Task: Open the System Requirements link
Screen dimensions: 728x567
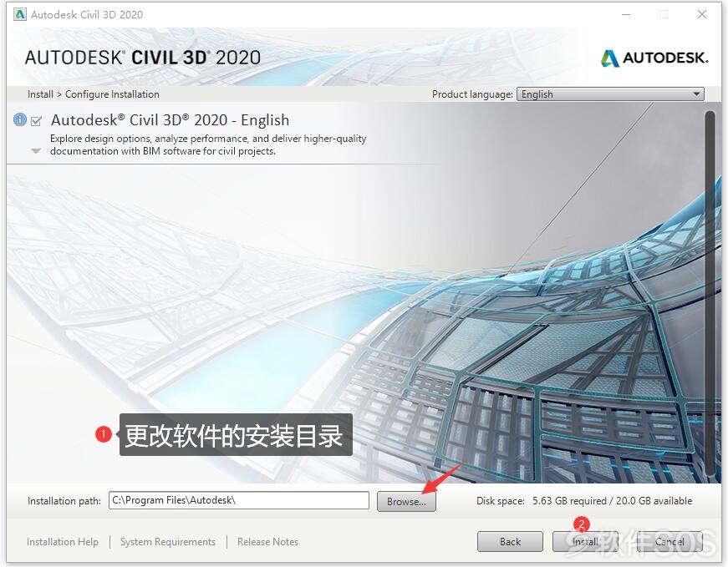Action: pyautogui.click(x=168, y=542)
